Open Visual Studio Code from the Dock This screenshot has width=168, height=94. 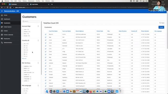click(x=81, y=91)
